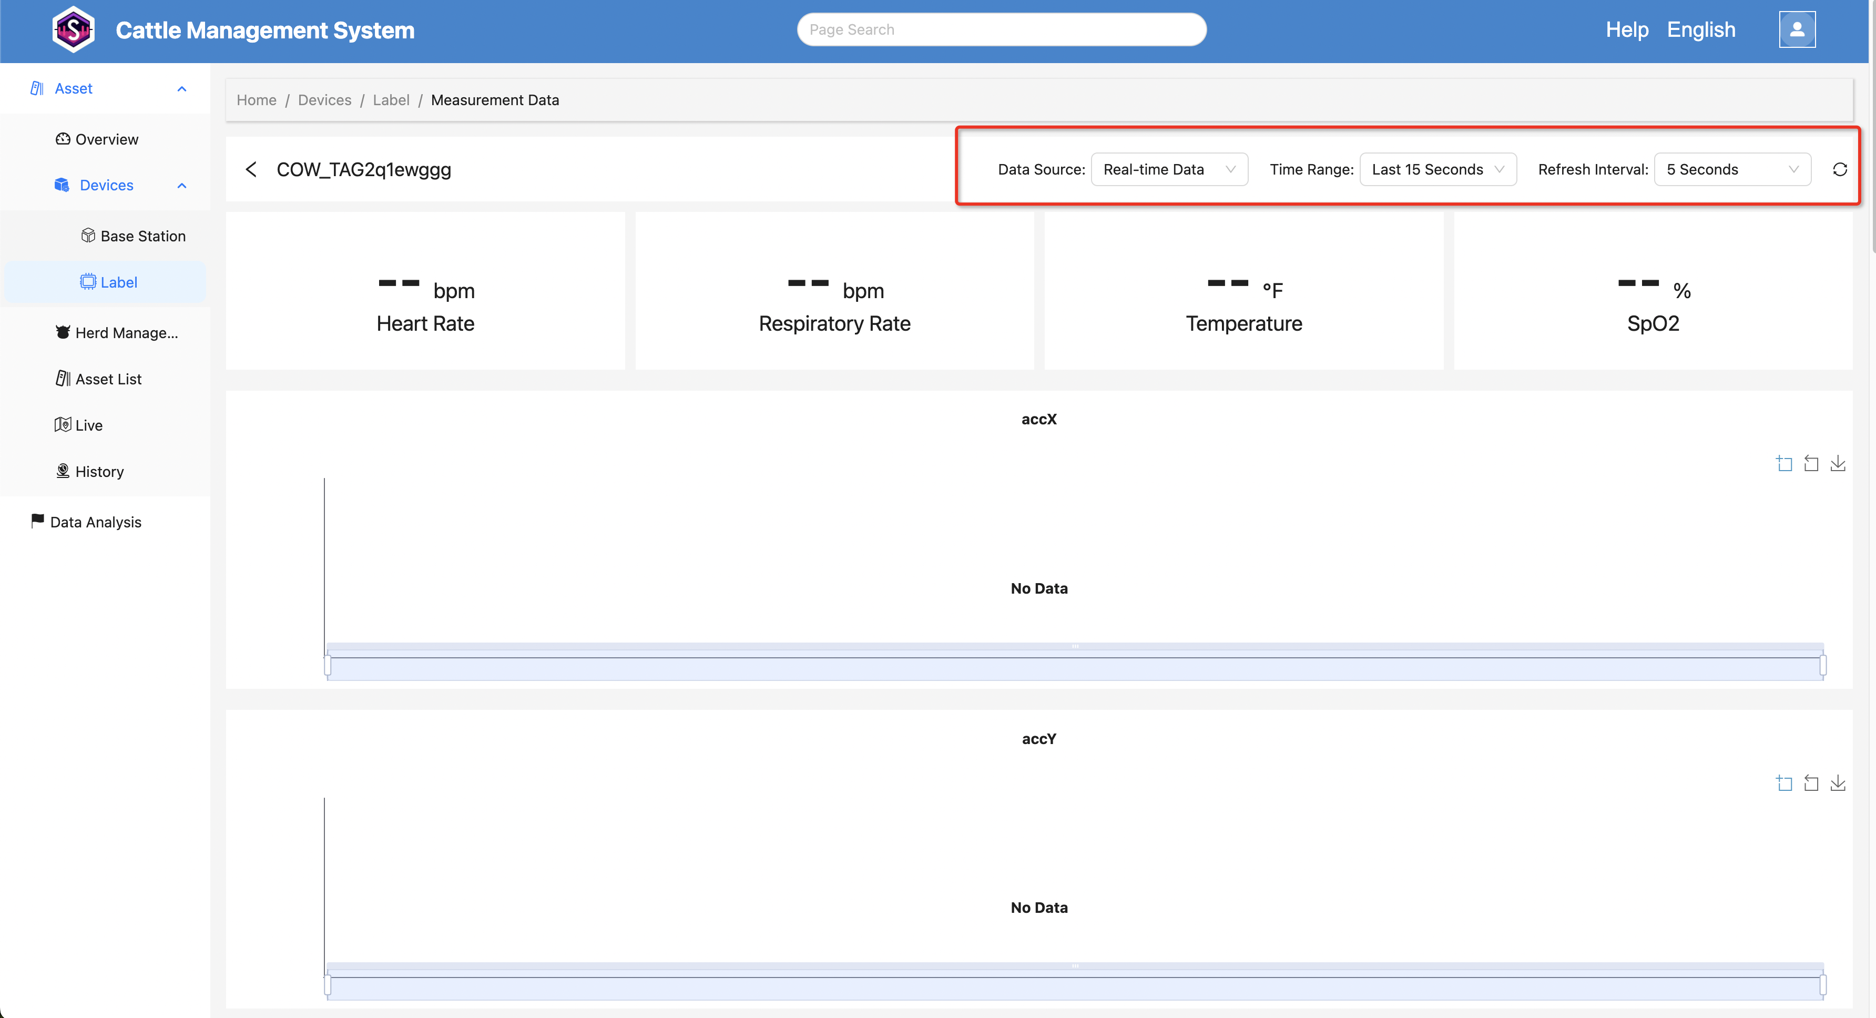The image size is (1876, 1018).
Task: Open the Refresh Interval dropdown
Action: coord(1732,170)
